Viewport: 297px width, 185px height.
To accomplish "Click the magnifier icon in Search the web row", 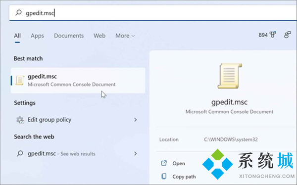I will point(20,153).
